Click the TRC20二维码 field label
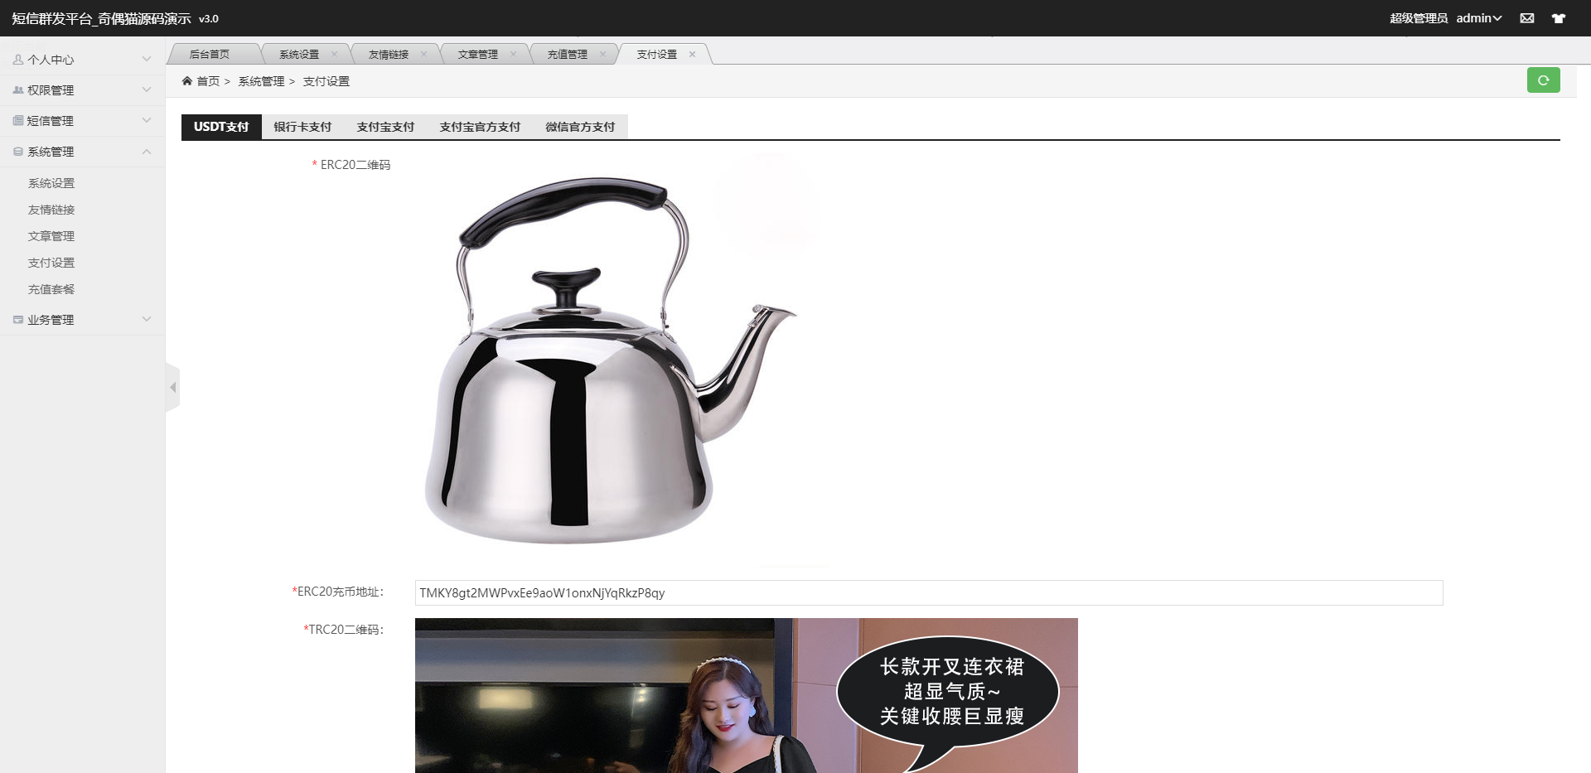The height and width of the screenshot is (773, 1591). [346, 630]
